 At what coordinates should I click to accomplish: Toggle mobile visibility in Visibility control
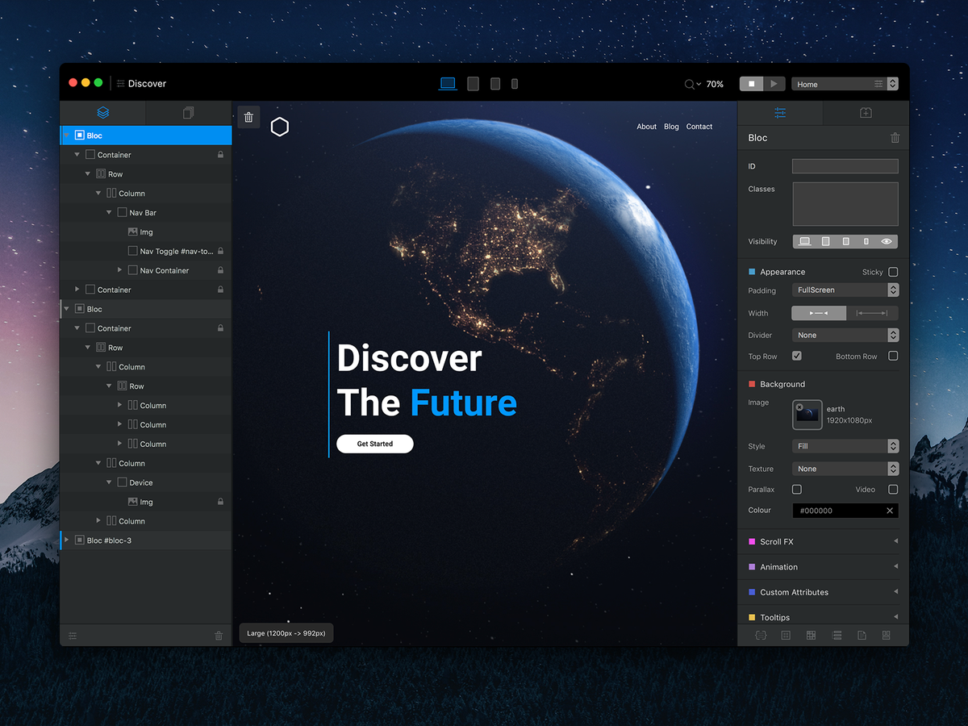tap(866, 241)
